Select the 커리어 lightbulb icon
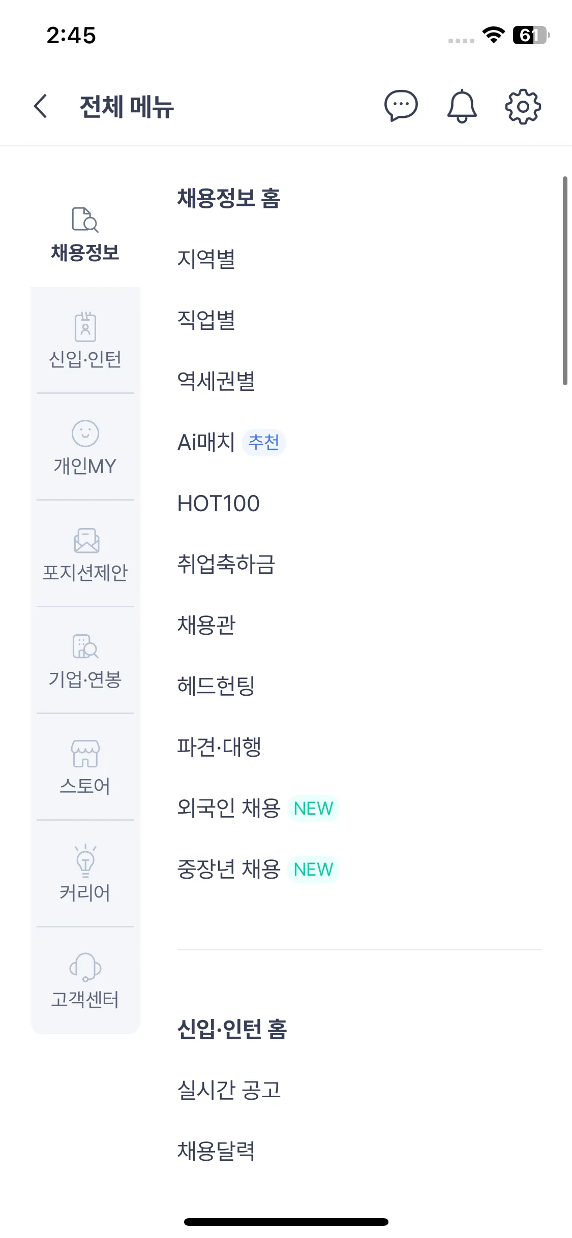572x1238 pixels. click(85, 860)
